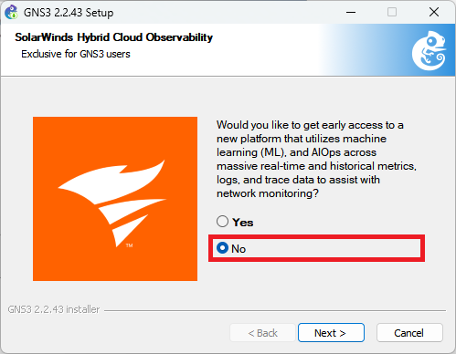The image size is (456, 354).
Task: Click the 'GNS3 2.2.43 Setup' window title
Action: tap(69, 13)
